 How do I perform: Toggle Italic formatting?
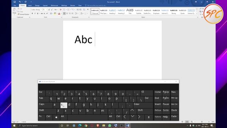[x=35, y=14]
